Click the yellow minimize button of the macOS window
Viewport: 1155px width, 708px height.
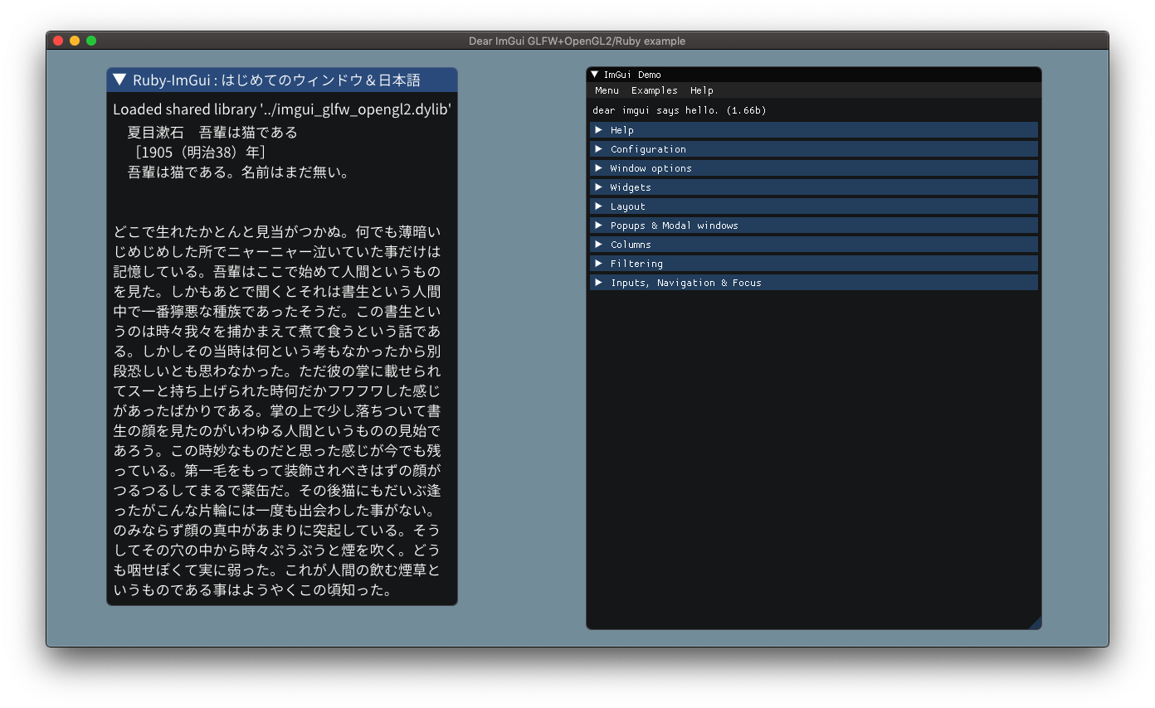75,41
